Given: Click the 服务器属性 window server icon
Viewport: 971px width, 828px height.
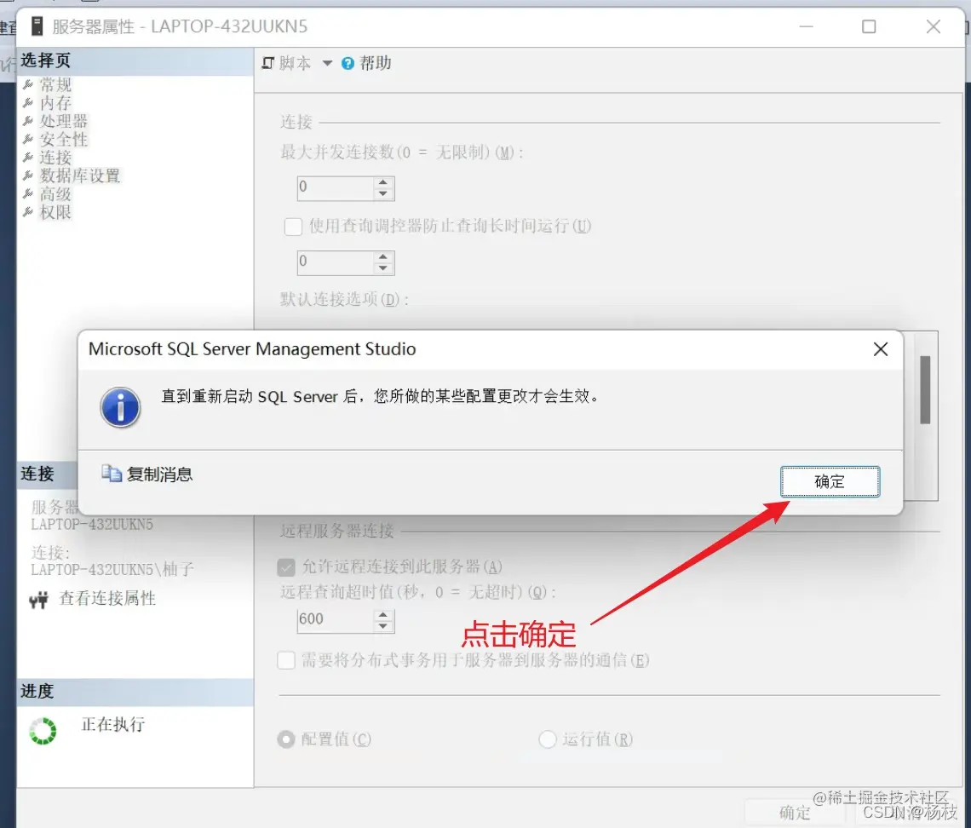Looking at the screenshot, I should [x=37, y=26].
